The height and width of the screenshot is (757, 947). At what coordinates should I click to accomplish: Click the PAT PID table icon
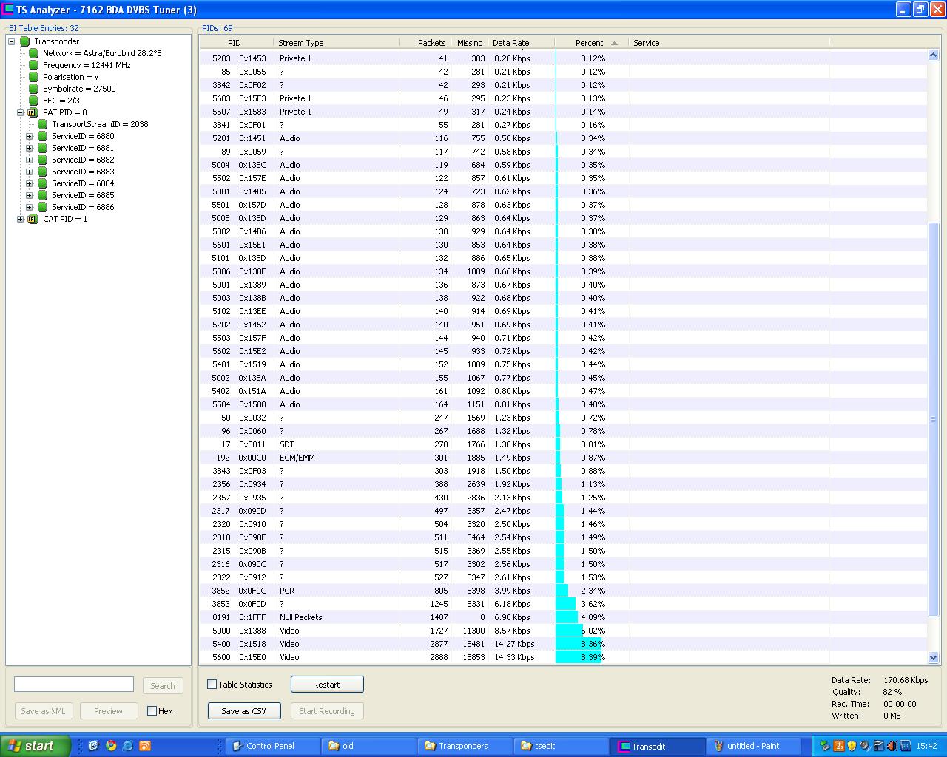(33, 112)
